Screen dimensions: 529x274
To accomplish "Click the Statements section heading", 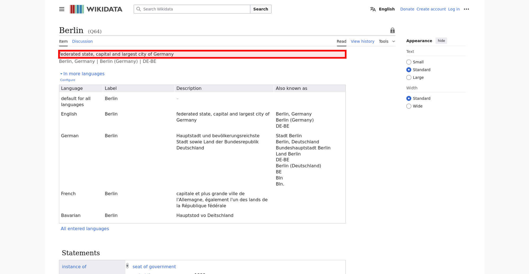I will 81,253.
